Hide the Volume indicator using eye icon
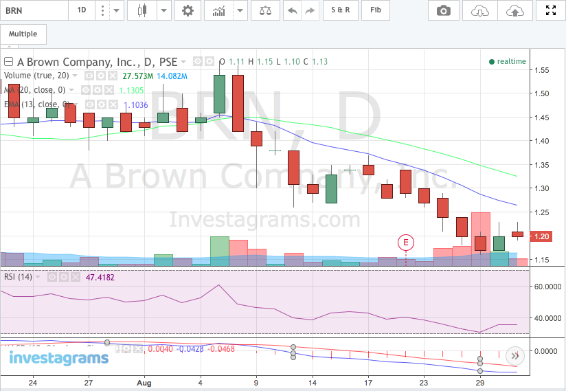This screenshot has height=391, width=566. pos(89,76)
